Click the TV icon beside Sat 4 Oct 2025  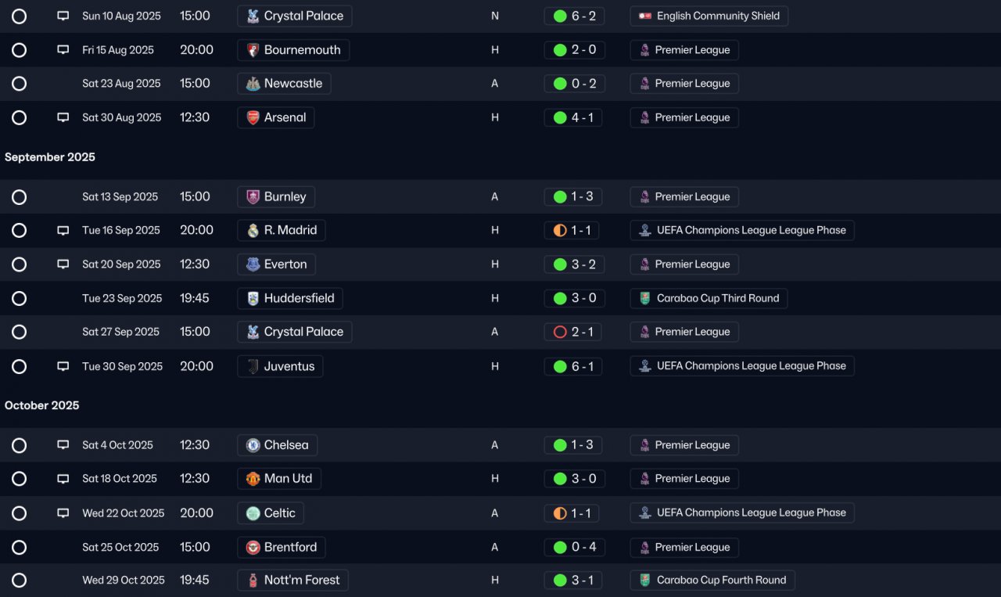pyautogui.click(x=63, y=445)
